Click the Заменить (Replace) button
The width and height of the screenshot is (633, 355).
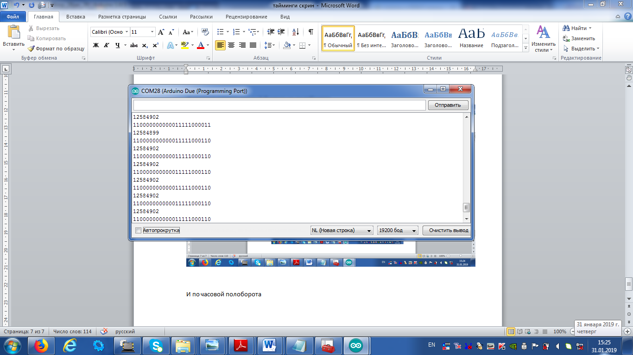point(580,38)
